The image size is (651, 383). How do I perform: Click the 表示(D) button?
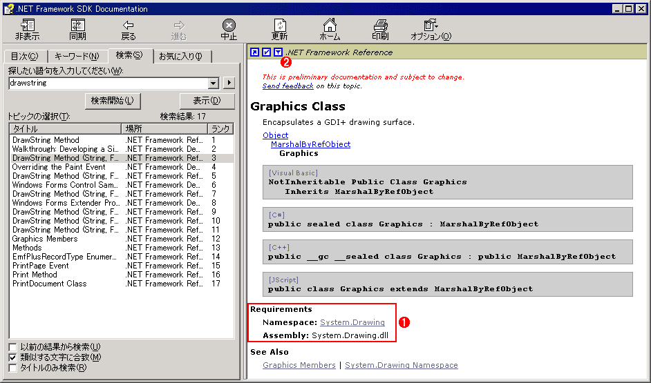[x=207, y=101]
